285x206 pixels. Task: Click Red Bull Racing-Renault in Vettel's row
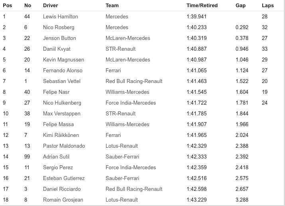[x=134, y=81]
